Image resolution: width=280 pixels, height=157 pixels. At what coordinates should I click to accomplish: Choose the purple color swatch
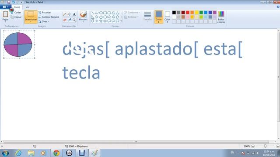coord(215,13)
